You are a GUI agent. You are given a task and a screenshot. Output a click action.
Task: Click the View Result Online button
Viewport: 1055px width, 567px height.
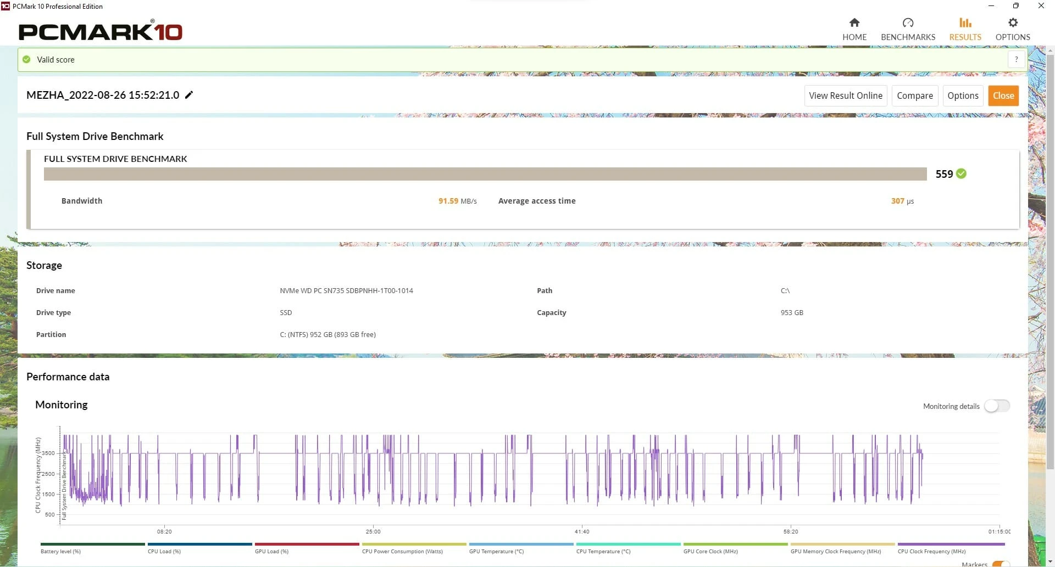pyautogui.click(x=845, y=96)
